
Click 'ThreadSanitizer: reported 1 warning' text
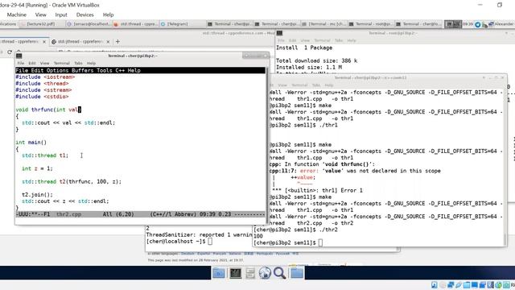click(x=199, y=234)
